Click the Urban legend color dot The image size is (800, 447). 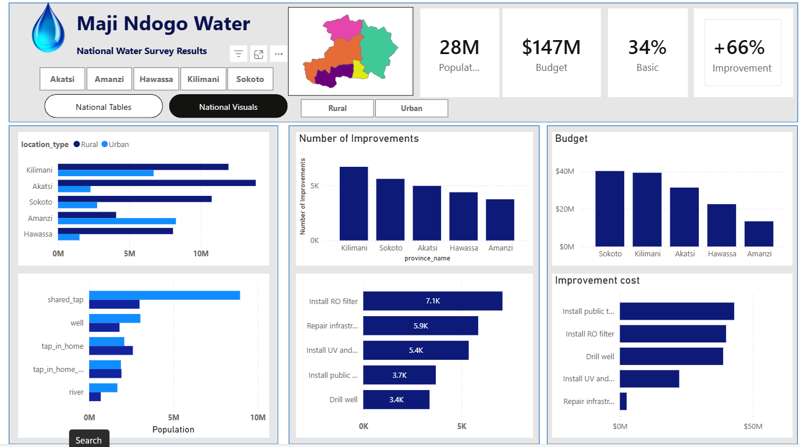[x=105, y=144]
